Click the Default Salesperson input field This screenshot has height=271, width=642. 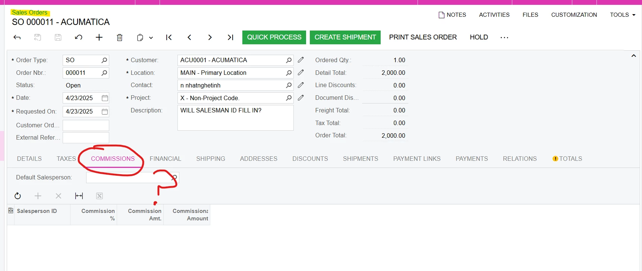[x=132, y=178]
